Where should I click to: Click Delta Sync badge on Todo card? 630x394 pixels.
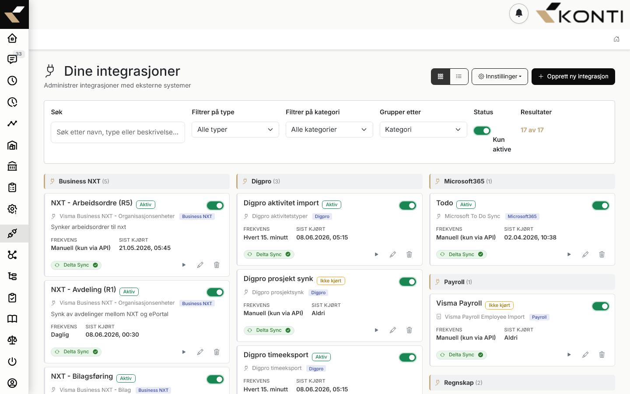click(462, 254)
